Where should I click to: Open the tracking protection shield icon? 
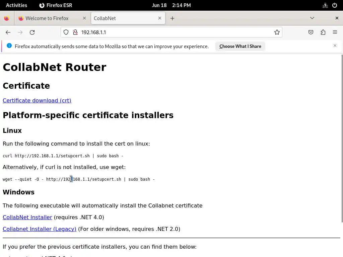tap(66, 32)
